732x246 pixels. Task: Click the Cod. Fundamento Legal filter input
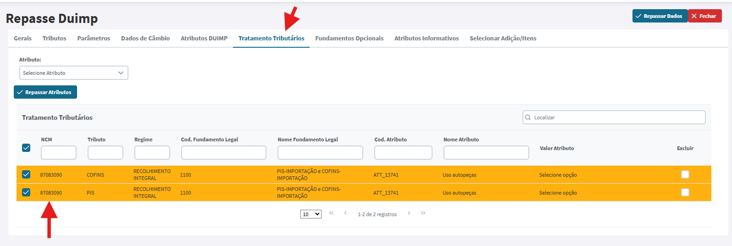click(x=224, y=153)
